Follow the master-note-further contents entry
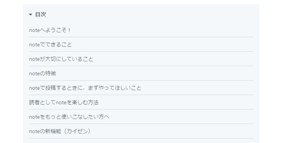 [x=69, y=117]
